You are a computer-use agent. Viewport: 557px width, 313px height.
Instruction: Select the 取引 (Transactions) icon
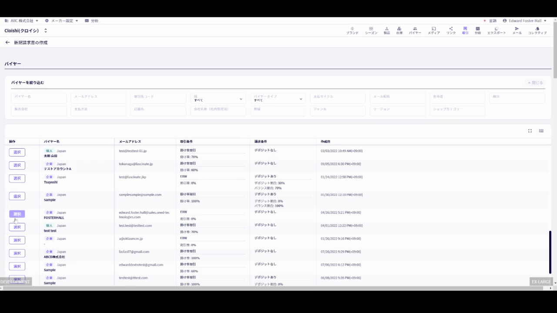click(465, 30)
